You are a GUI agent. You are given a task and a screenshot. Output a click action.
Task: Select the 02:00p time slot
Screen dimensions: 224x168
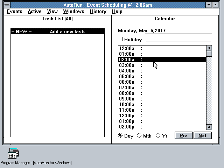coord(162,127)
